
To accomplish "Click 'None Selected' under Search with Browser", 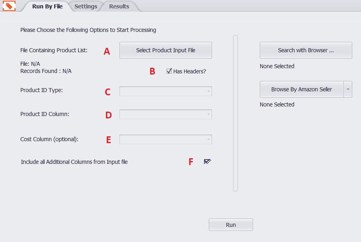I will [x=277, y=66].
